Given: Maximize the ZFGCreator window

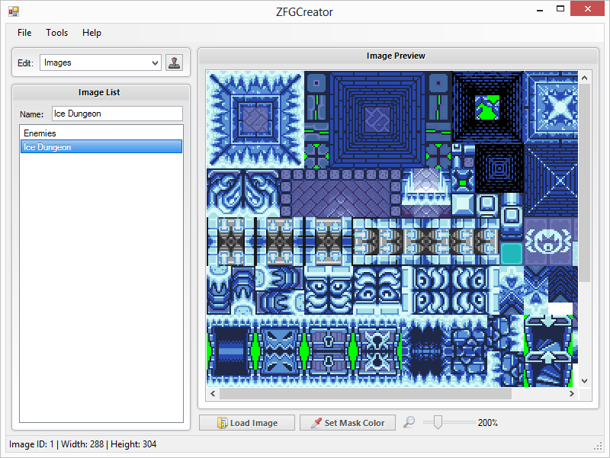Looking at the screenshot, I should (560, 9).
